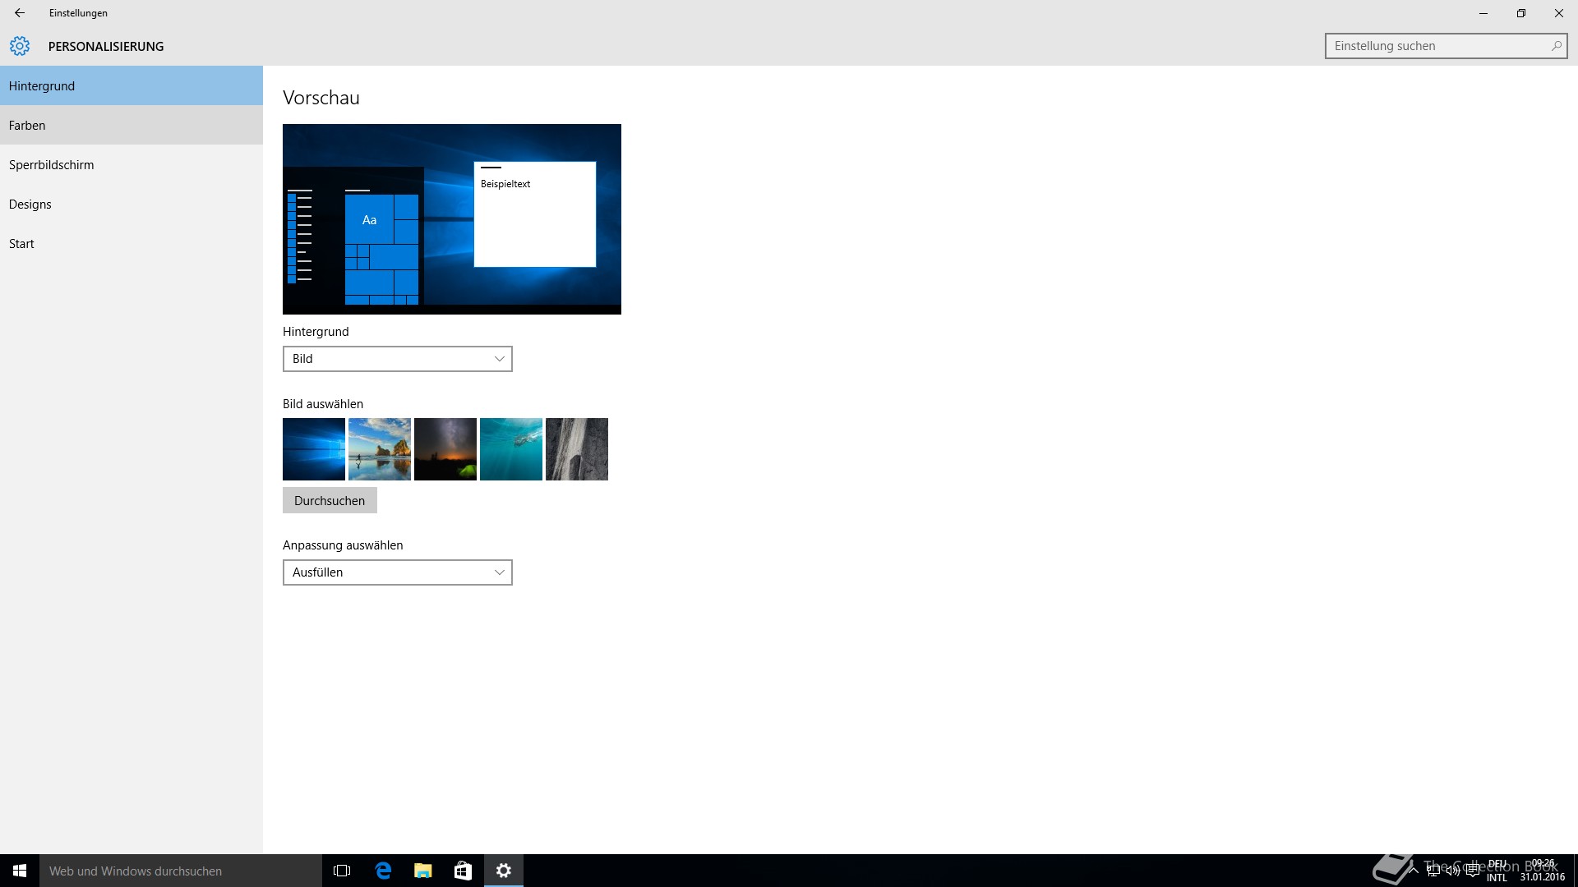The width and height of the screenshot is (1578, 887).
Task: Expand the Hintergrund dropdown set to Bild
Action: (398, 359)
